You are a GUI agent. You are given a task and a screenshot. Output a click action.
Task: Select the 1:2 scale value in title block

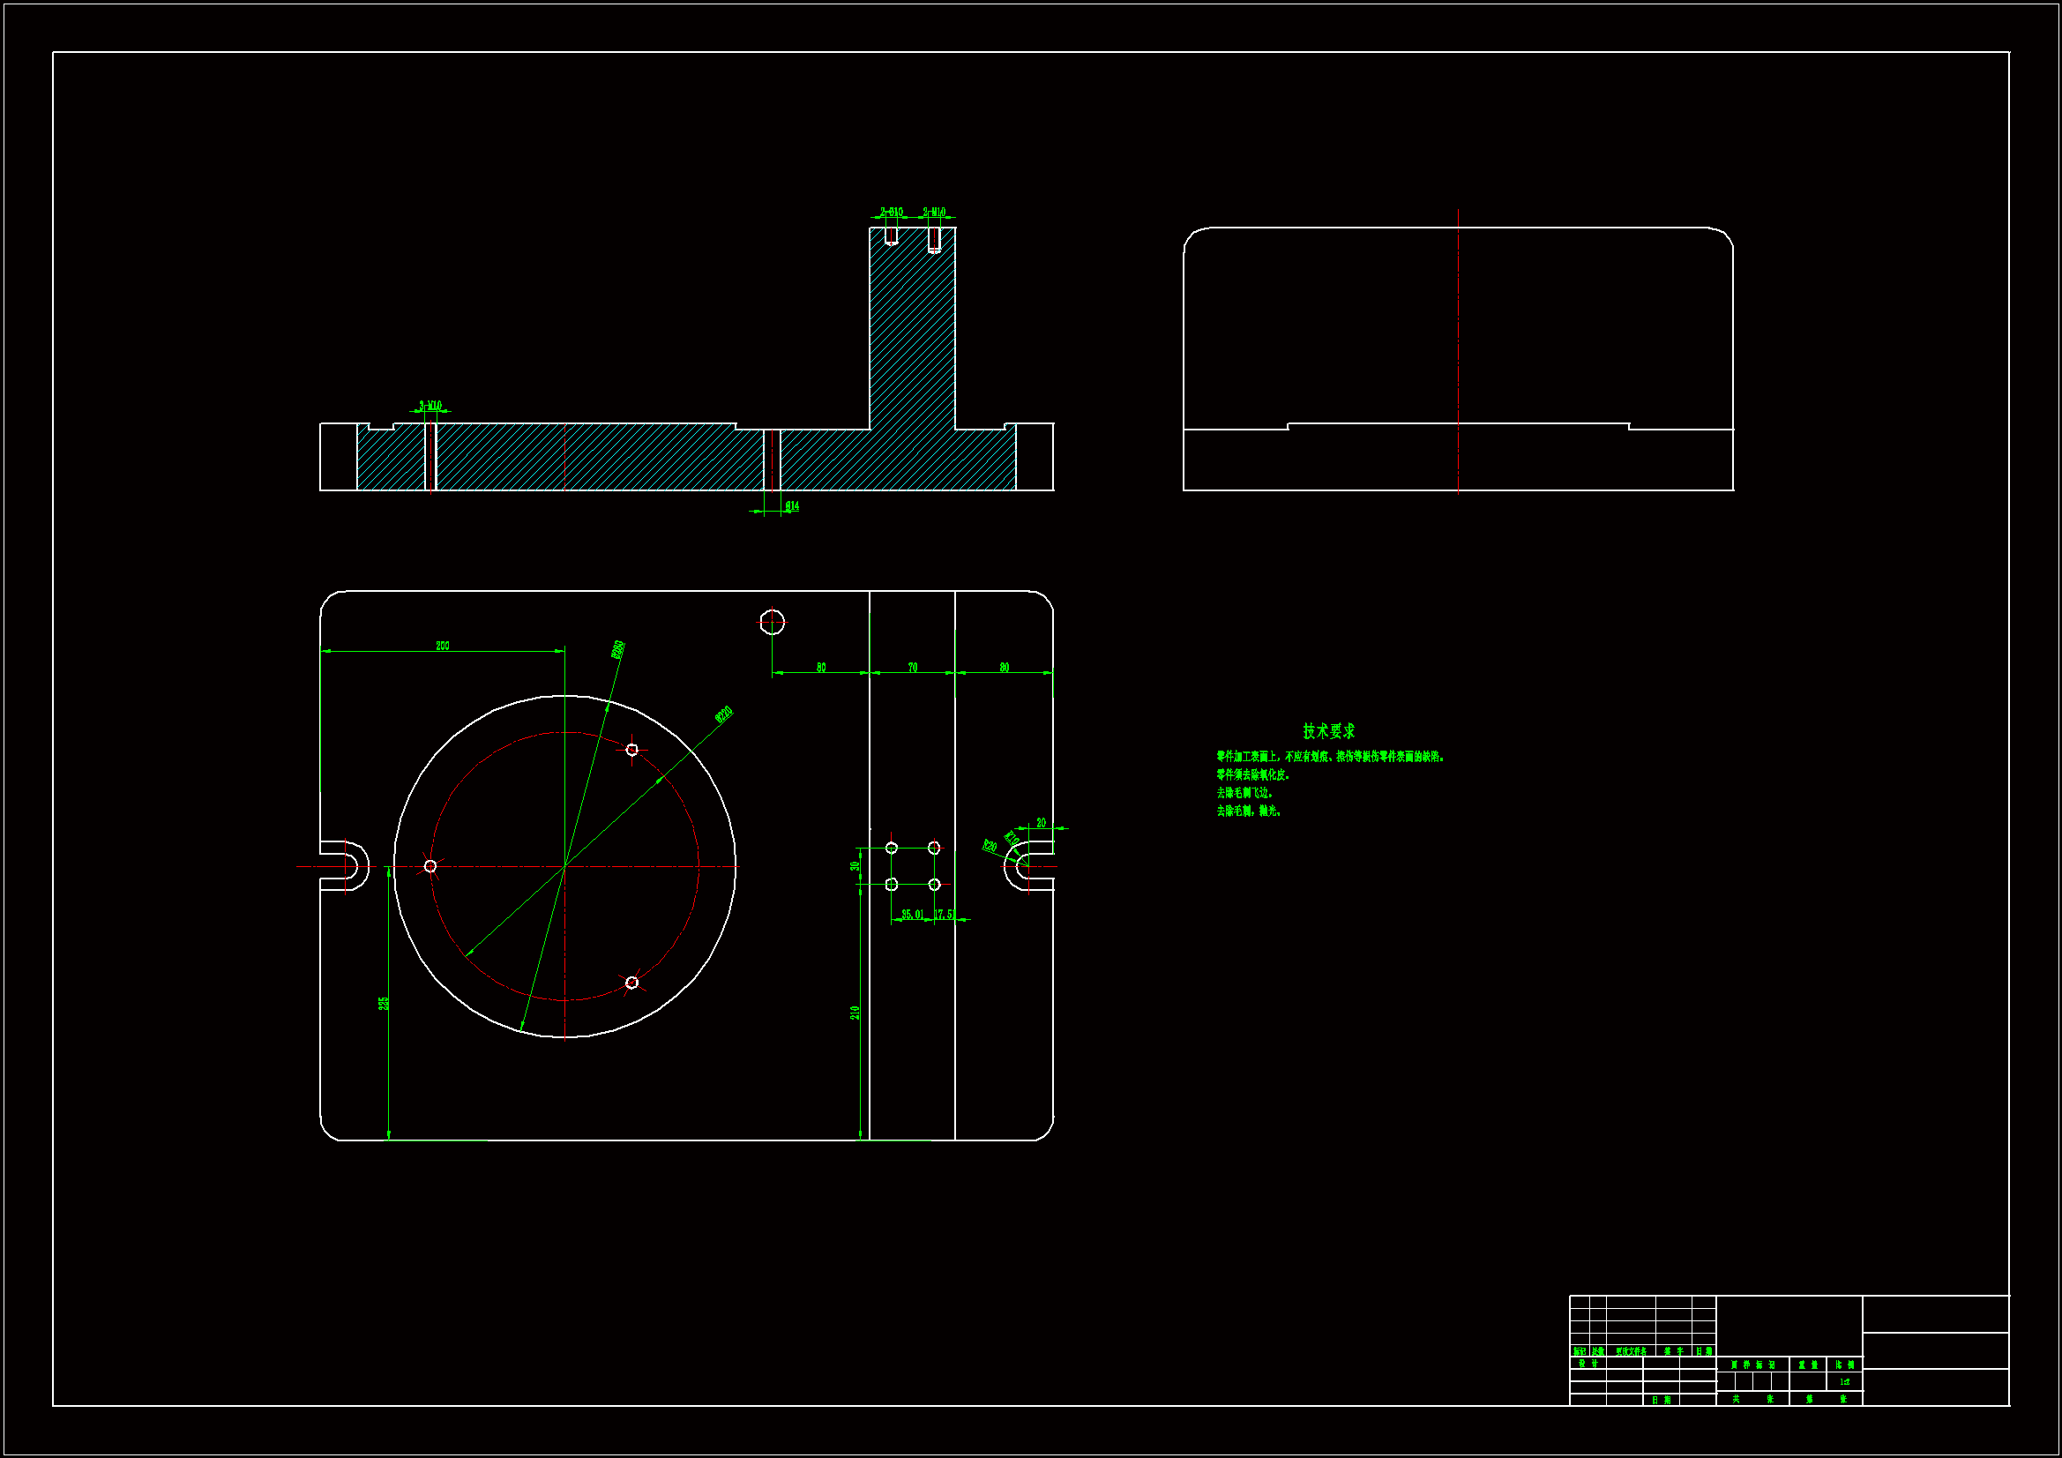coord(1845,1381)
